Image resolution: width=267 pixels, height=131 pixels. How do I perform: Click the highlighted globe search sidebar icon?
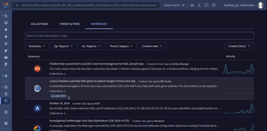pyautogui.click(x=6, y=101)
